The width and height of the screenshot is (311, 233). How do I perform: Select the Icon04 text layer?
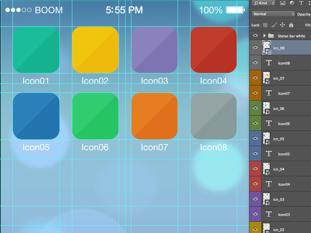point(284,184)
